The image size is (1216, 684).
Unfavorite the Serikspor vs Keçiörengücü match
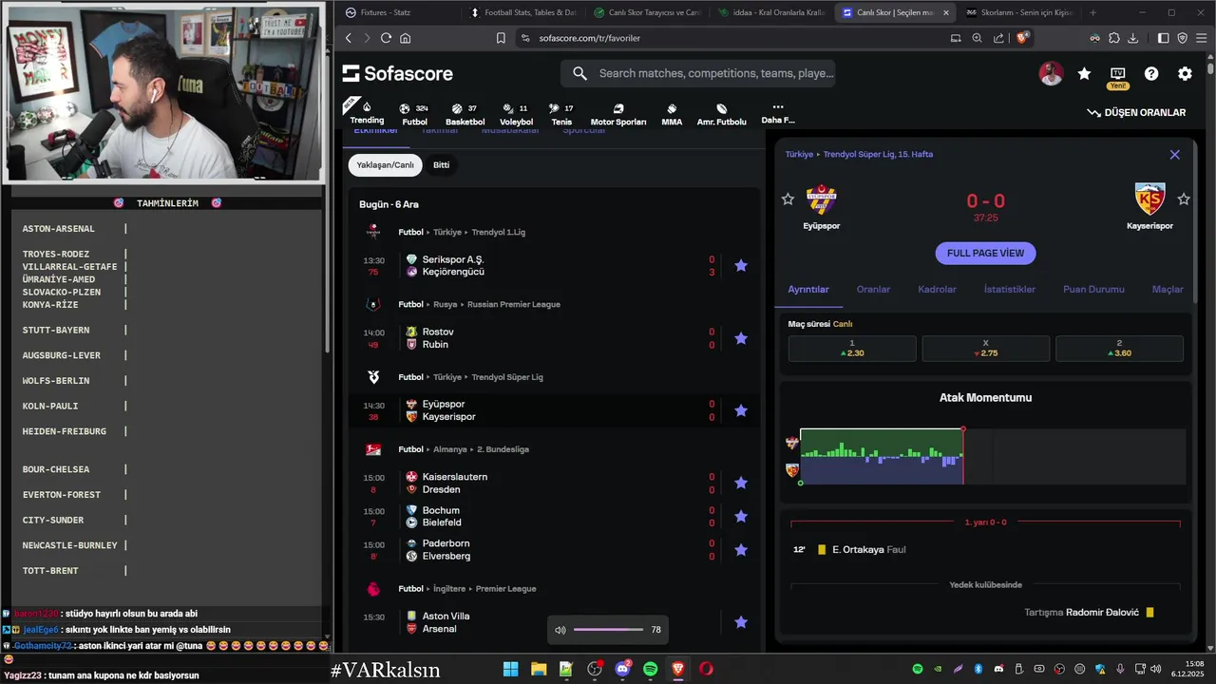coord(741,266)
